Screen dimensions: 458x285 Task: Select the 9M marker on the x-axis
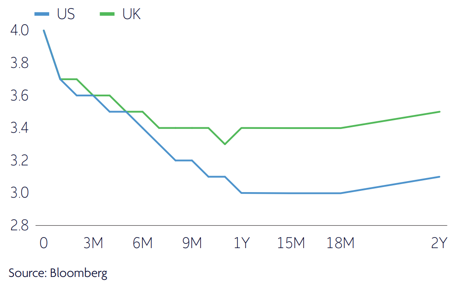click(x=192, y=243)
